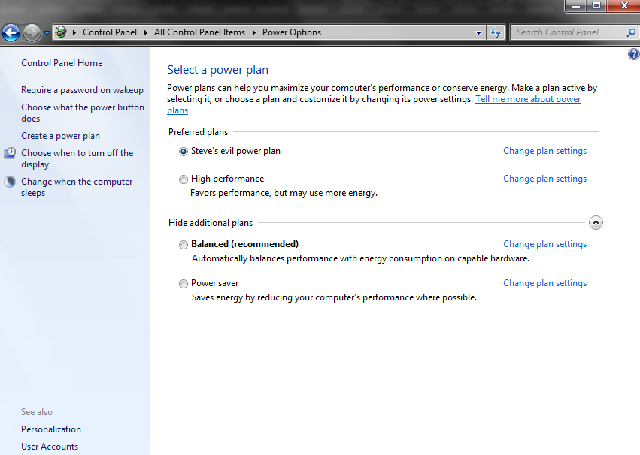Click into the Search Control Panel field
This screenshot has width=640, height=455.
[x=568, y=32]
